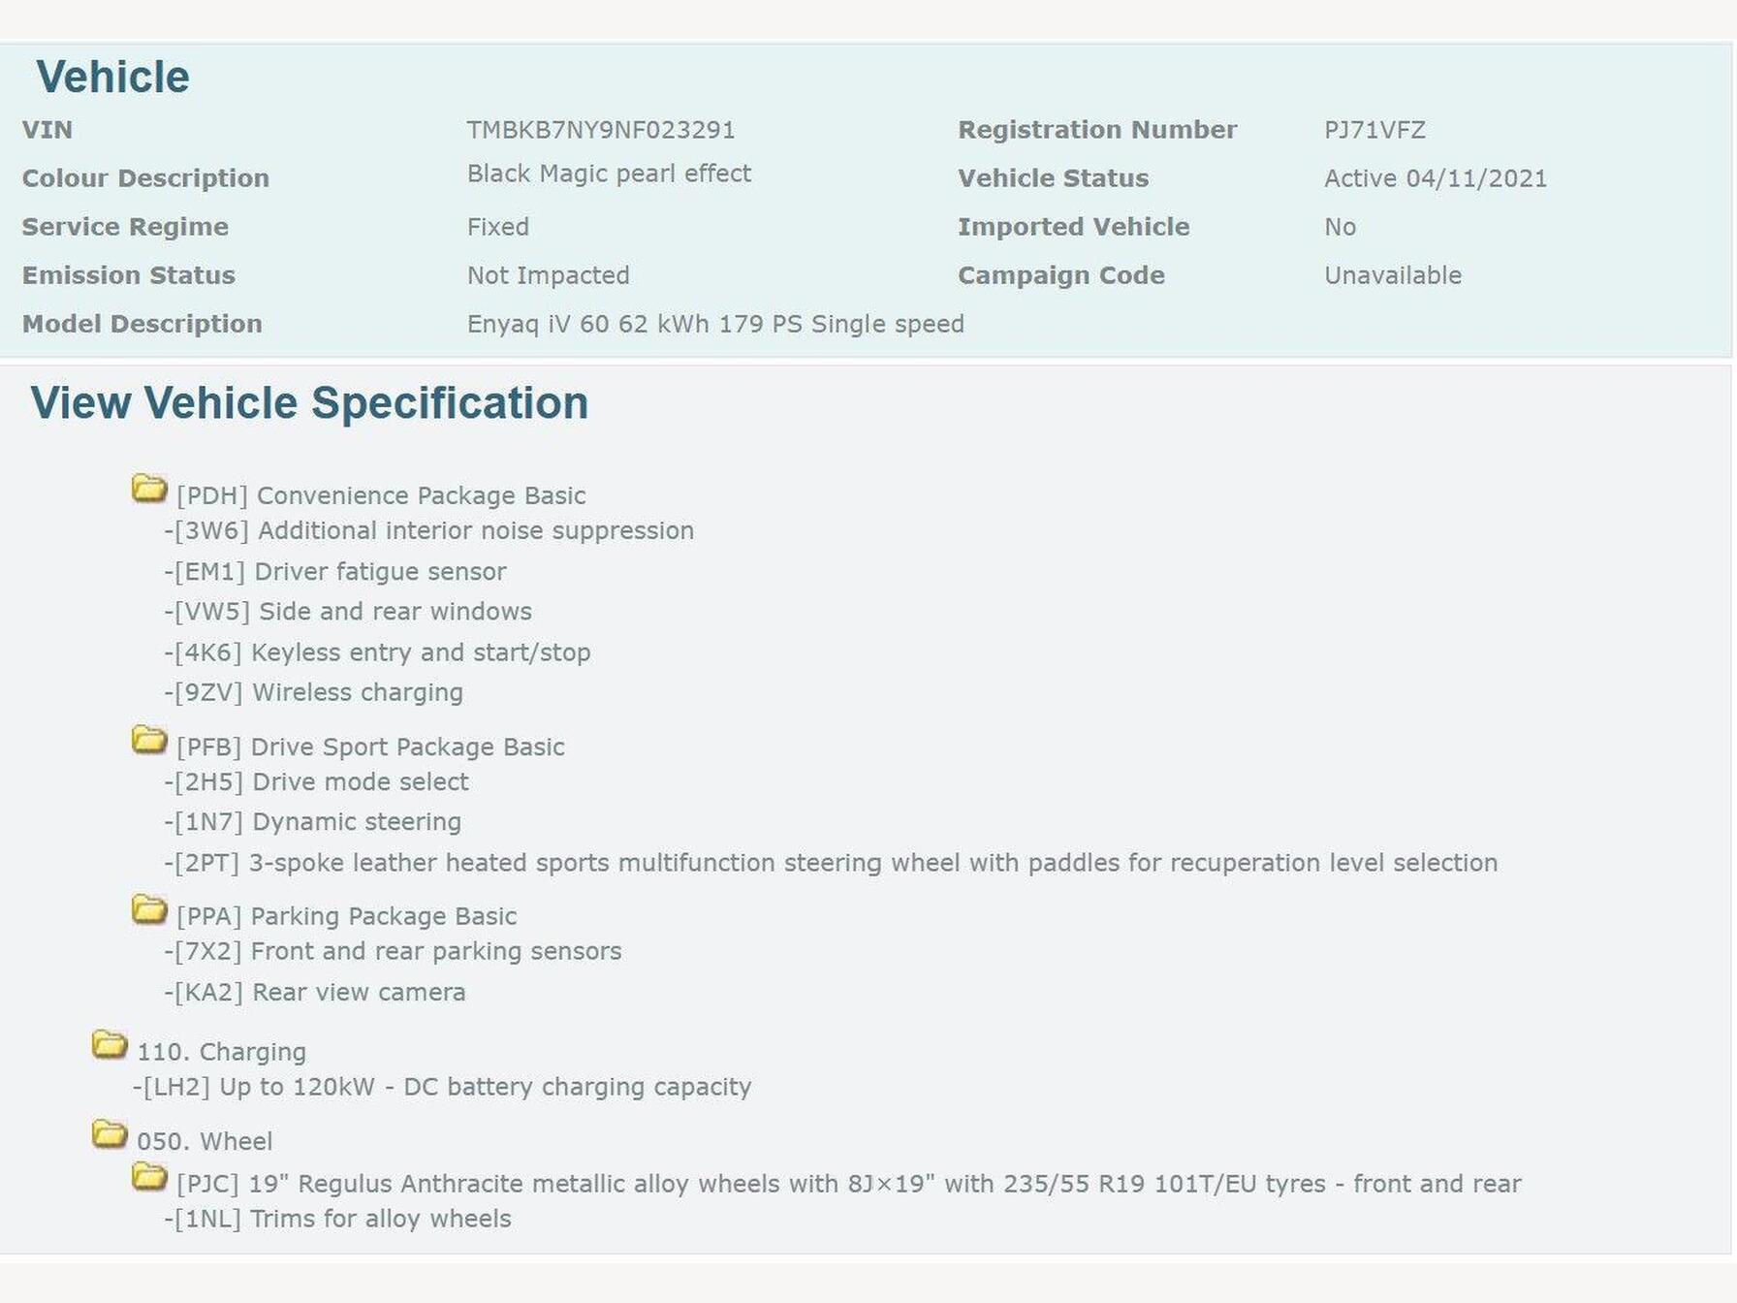The width and height of the screenshot is (1737, 1303).
Task: Click the folder icon beside Drive Sport Package Basic
Action: tap(149, 741)
